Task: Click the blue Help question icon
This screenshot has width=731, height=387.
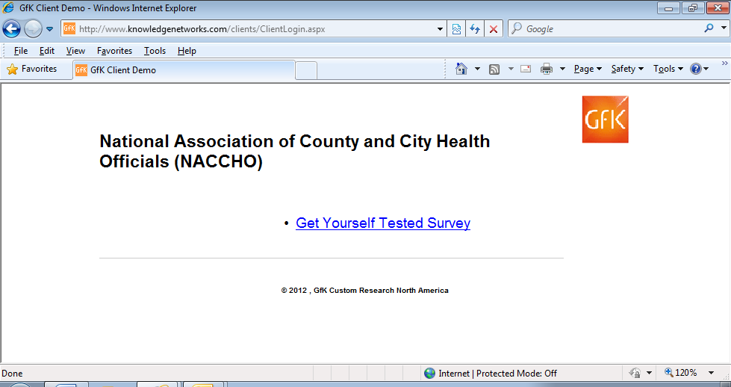Action: 696,69
